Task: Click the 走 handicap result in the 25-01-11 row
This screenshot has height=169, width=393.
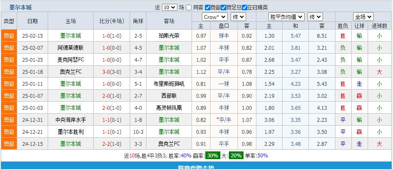Action: click(359, 84)
